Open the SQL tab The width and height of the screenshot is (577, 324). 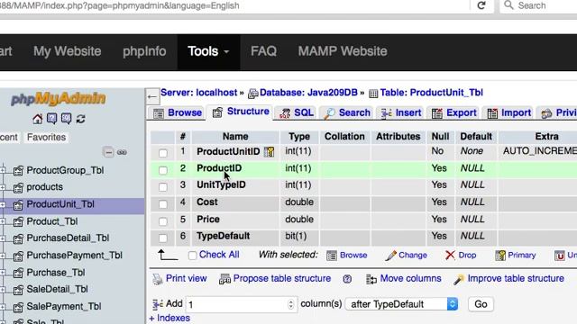tap(297, 112)
